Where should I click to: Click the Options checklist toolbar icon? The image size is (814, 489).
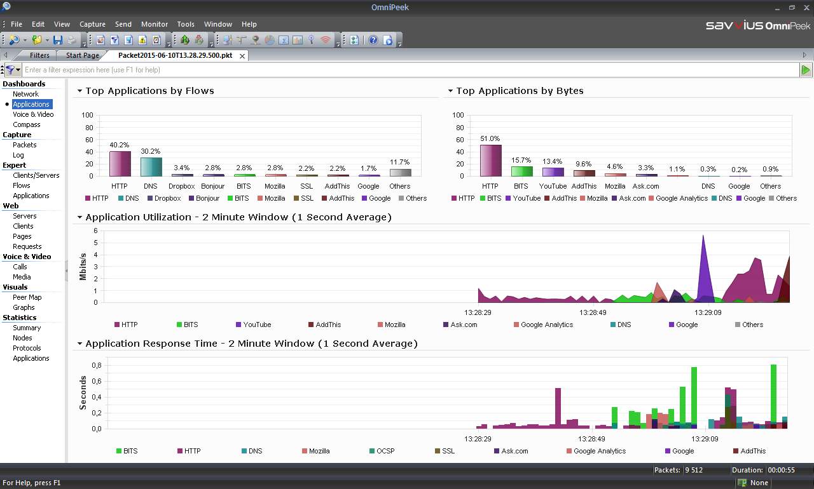(354, 40)
